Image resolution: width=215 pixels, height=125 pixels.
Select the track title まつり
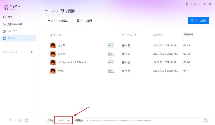(61, 54)
